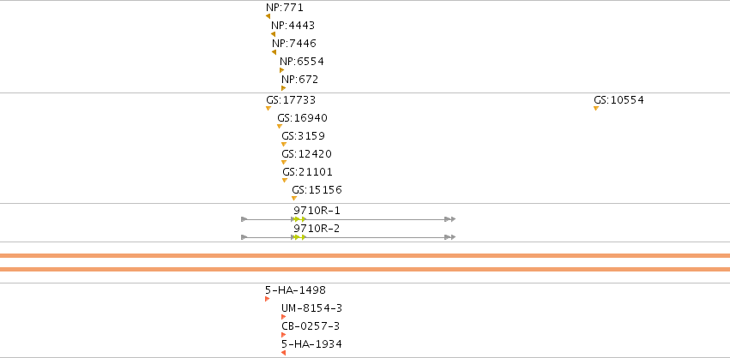Select the GS:16940 label
730x358 pixels.
pyautogui.click(x=303, y=118)
